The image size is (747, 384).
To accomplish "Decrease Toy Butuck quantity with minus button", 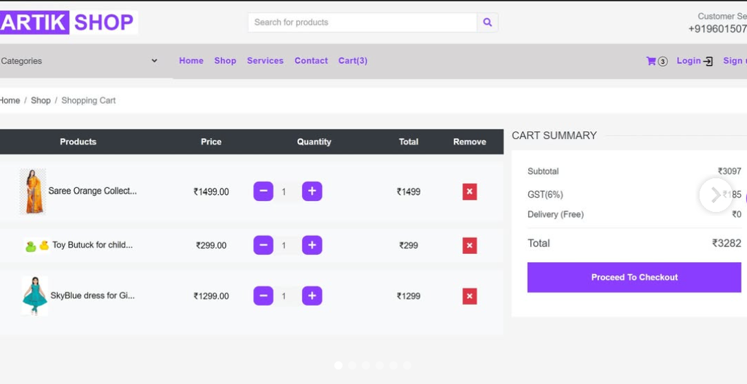I will pos(263,245).
